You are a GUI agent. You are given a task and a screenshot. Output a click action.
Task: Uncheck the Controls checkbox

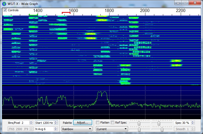[5, 10]
